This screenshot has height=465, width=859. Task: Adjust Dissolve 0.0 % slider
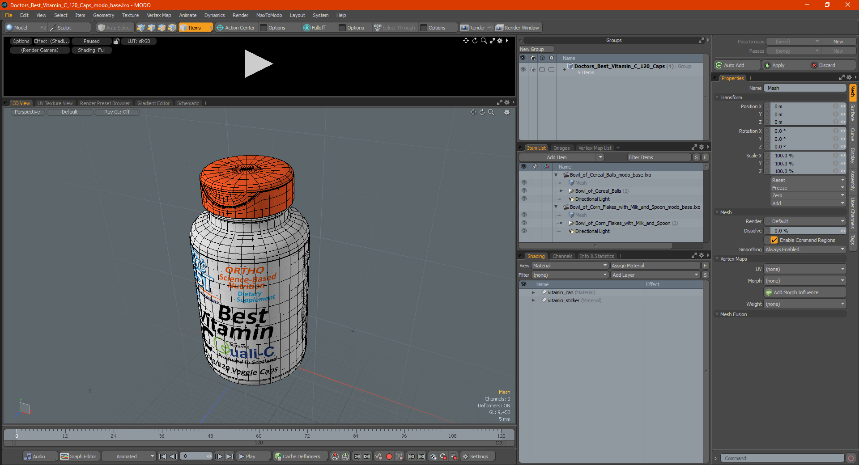[x=805, y=231]
